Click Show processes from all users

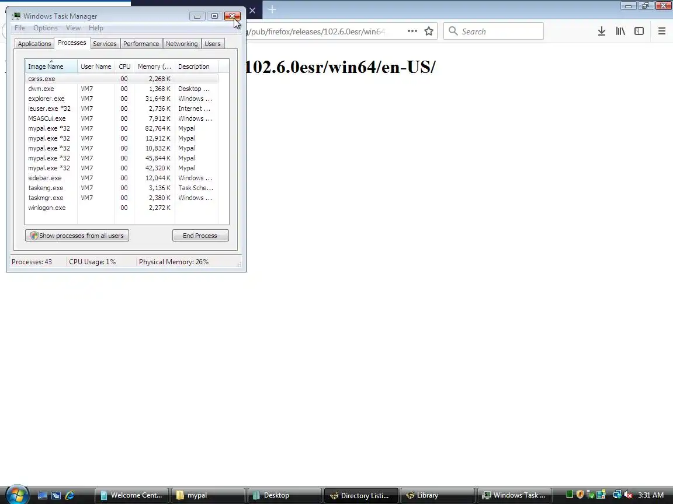(x=77, y=235)
